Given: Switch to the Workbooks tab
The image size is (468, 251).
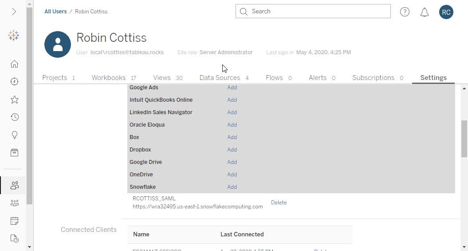Looking at the screenshot, I should [114, 78].
